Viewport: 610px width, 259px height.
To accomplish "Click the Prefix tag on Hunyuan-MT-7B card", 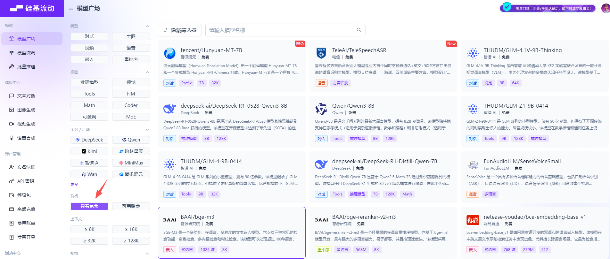I will click(186, 83).
